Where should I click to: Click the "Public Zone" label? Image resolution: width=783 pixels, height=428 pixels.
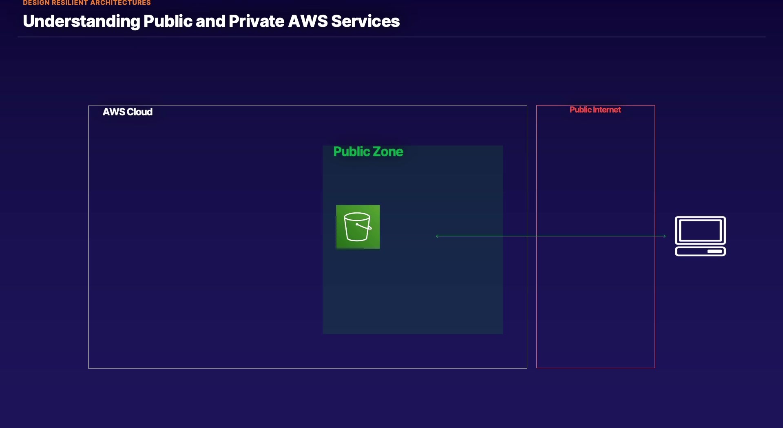pyautogui.click(x=368, y=152)
